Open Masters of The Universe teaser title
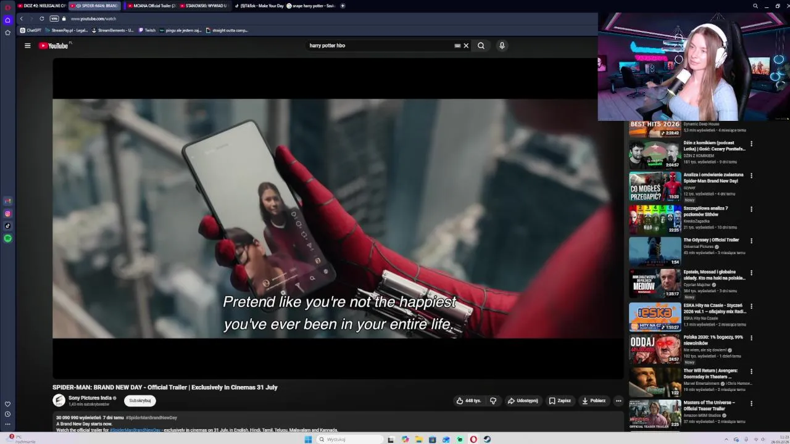This screenshot has width=790, height=444. tap(709, 405)
